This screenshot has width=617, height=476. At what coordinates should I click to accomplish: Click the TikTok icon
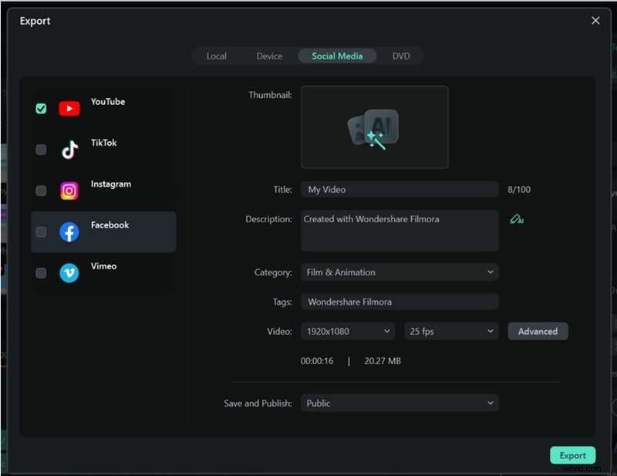click(x=69, y=150)
